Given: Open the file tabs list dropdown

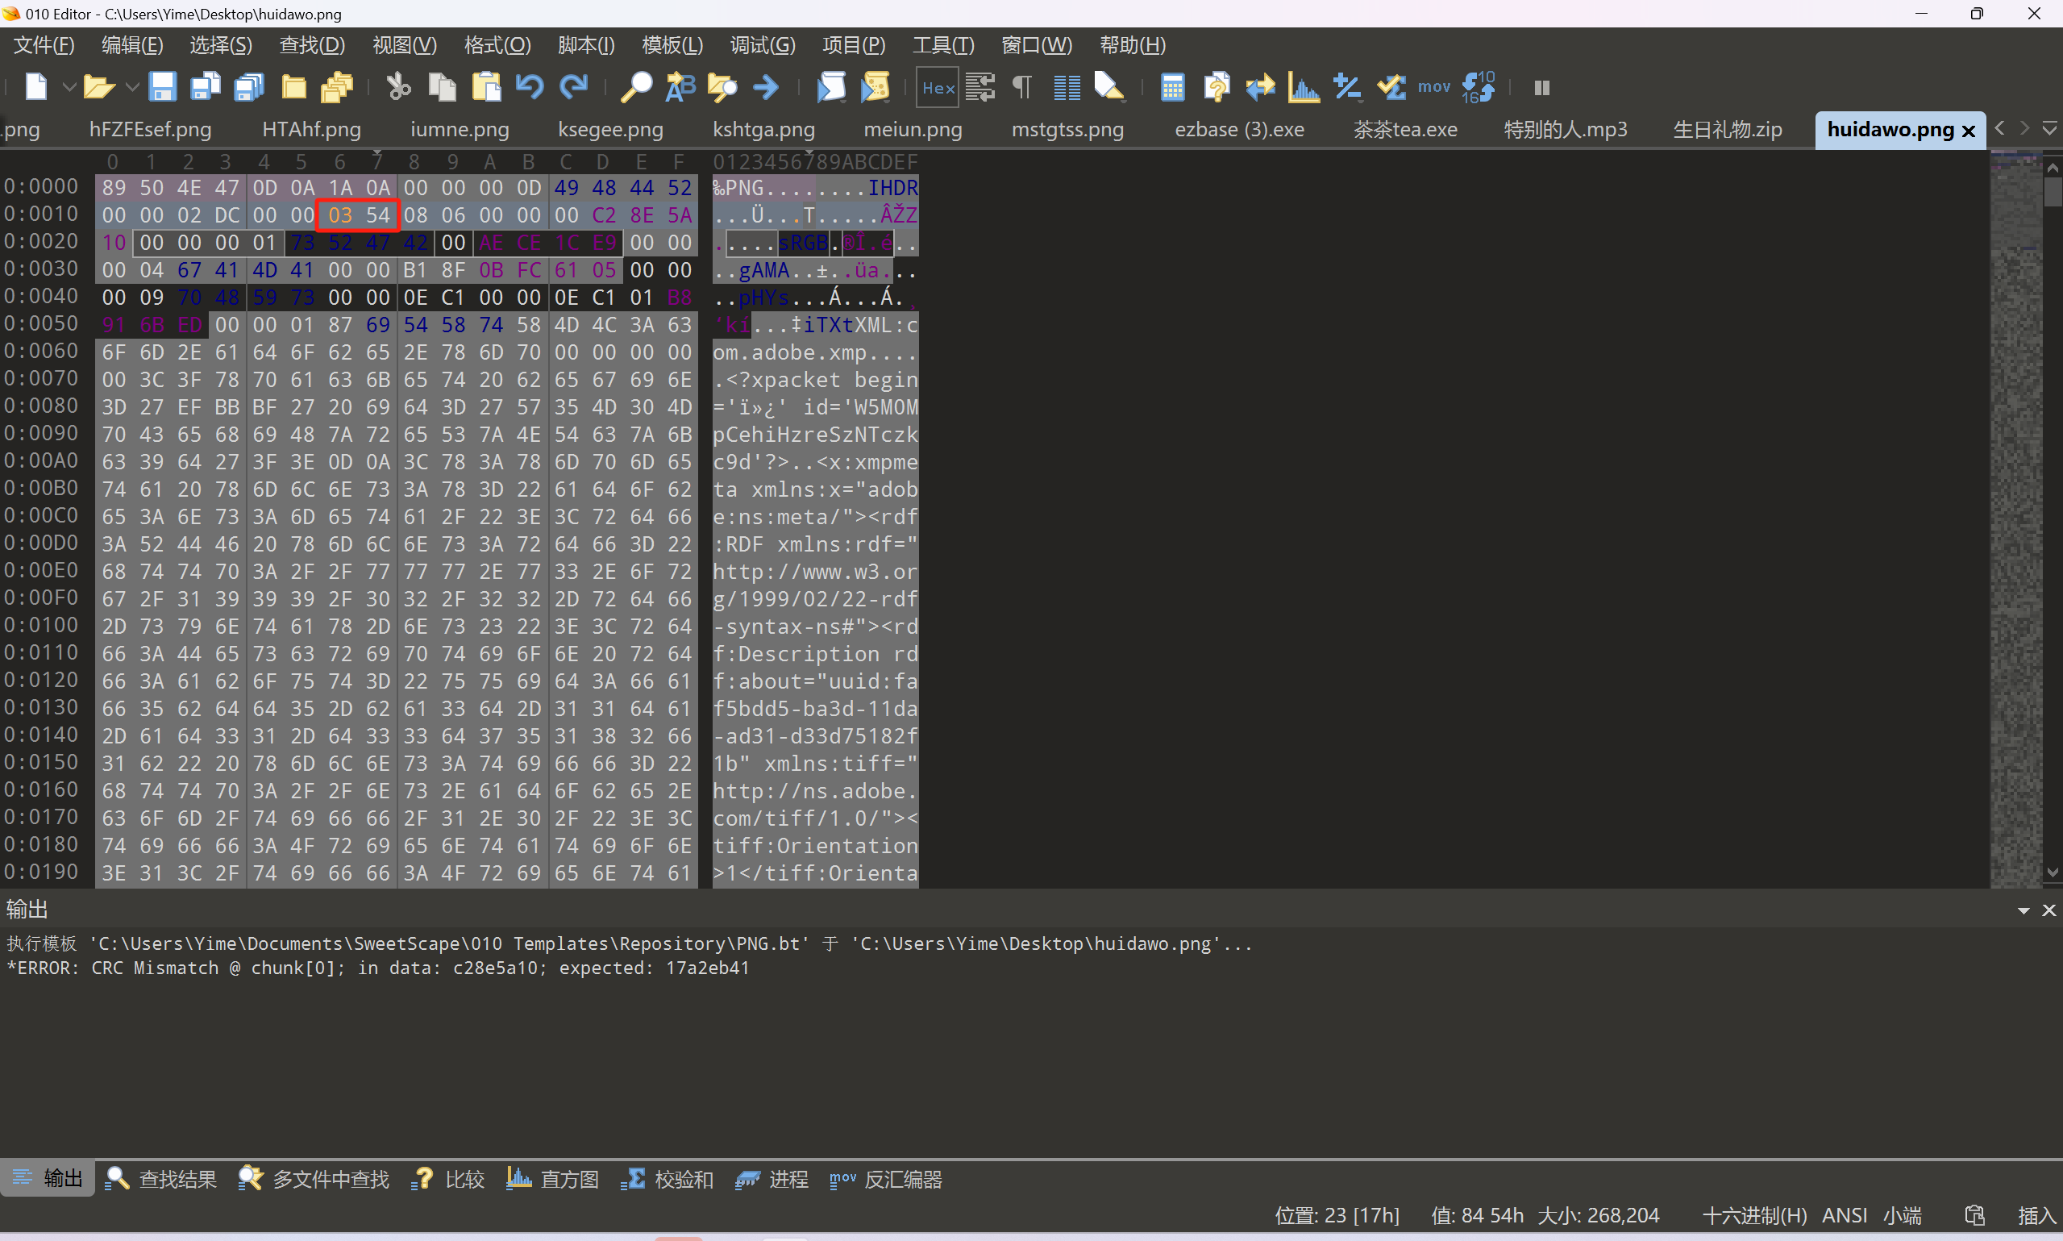Looking at the screenshot, I should [2049, 129].
